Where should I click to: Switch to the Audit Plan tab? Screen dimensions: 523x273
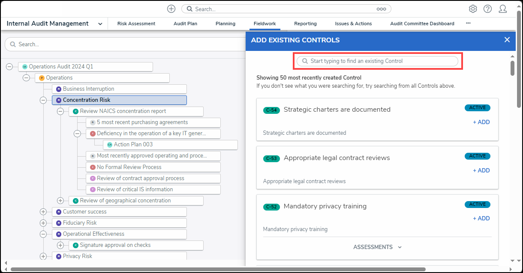(185, 24)
